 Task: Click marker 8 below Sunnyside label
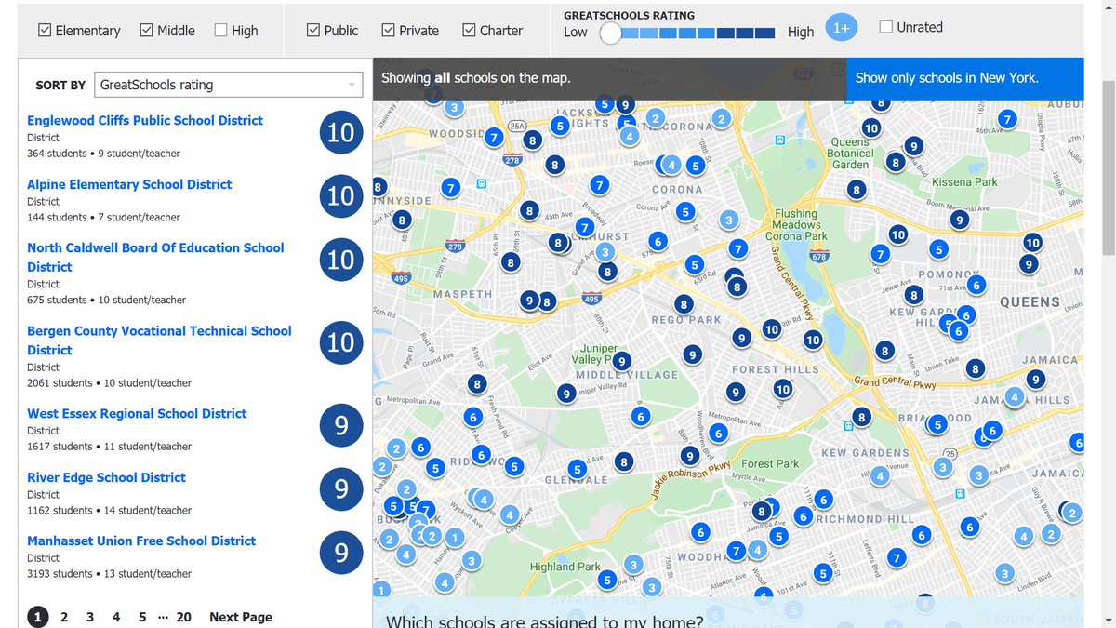pos(401,220)
